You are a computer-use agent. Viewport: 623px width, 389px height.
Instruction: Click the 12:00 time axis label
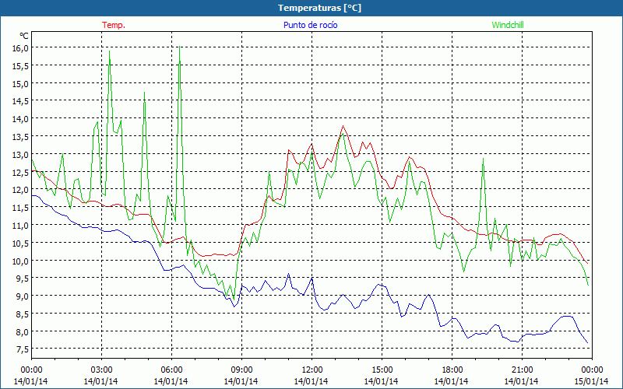[312, 370]
